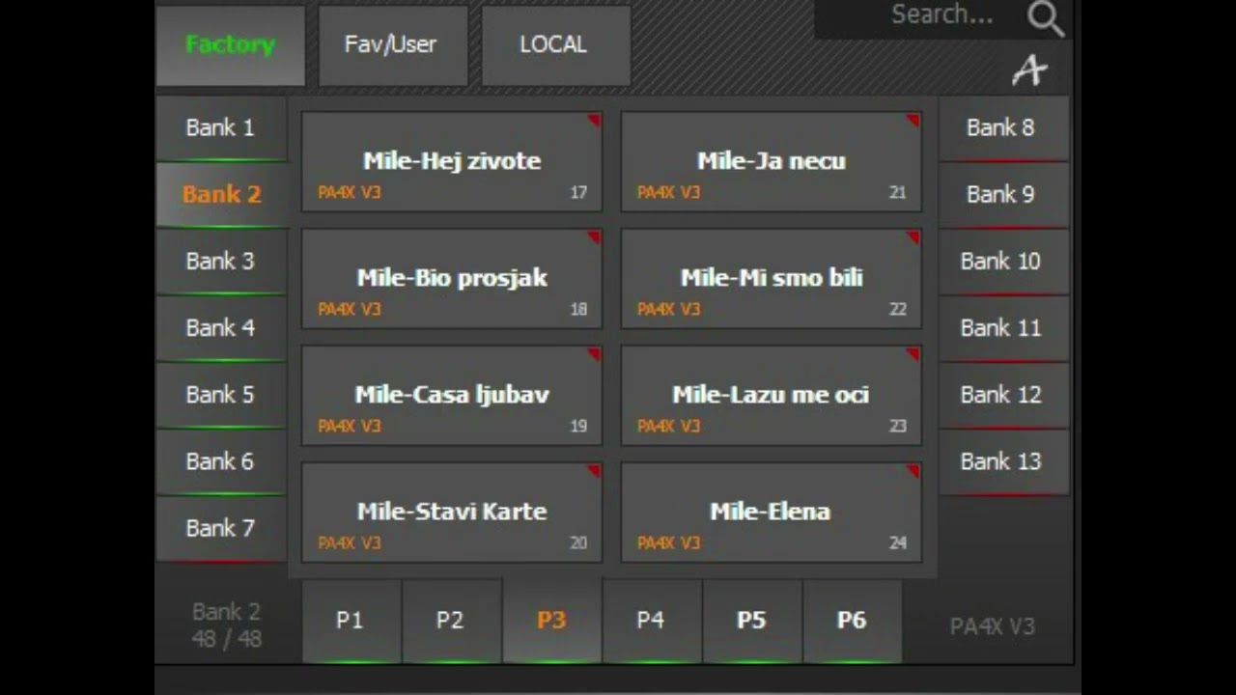Select Bank 9

point(1003,195)
